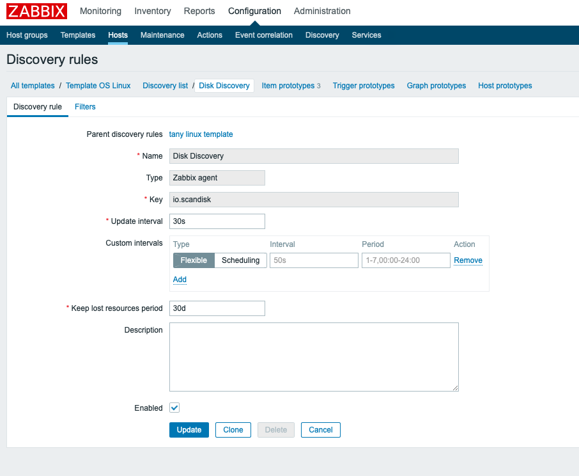The image size is (579, 476).
Task: Open Host prototypes link
Action: pos(505,86)
